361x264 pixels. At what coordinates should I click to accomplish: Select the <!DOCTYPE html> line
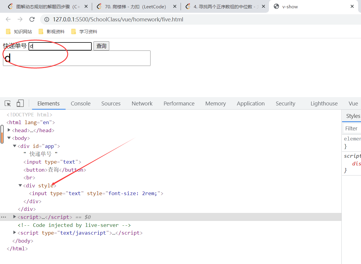[29, 114]
